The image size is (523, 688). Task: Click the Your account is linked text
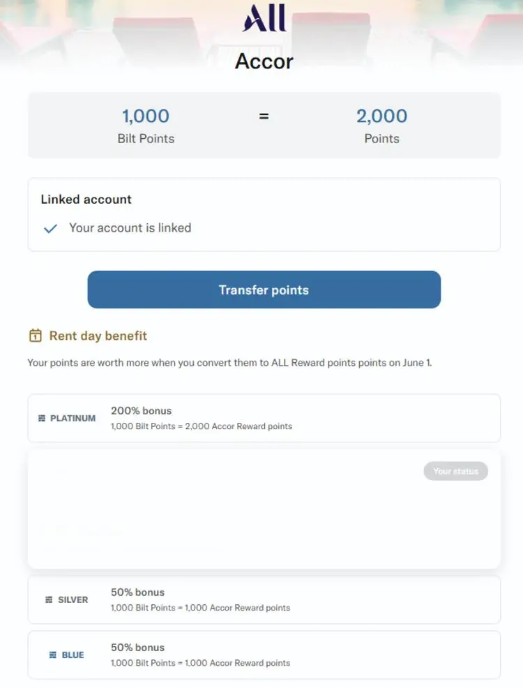click(130, 227)
